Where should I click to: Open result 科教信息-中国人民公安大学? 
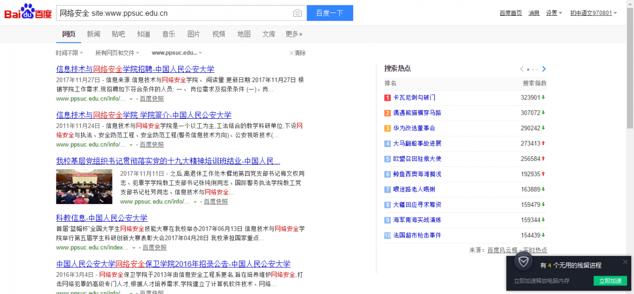pyautogui.click(x=102, y=218)
